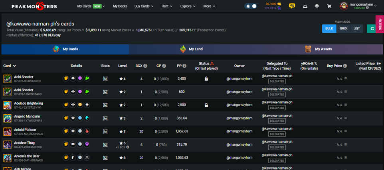Click the arrow icon for Arkemis the Bear
Screen dimensions: 384x170
tap(73, 158)
